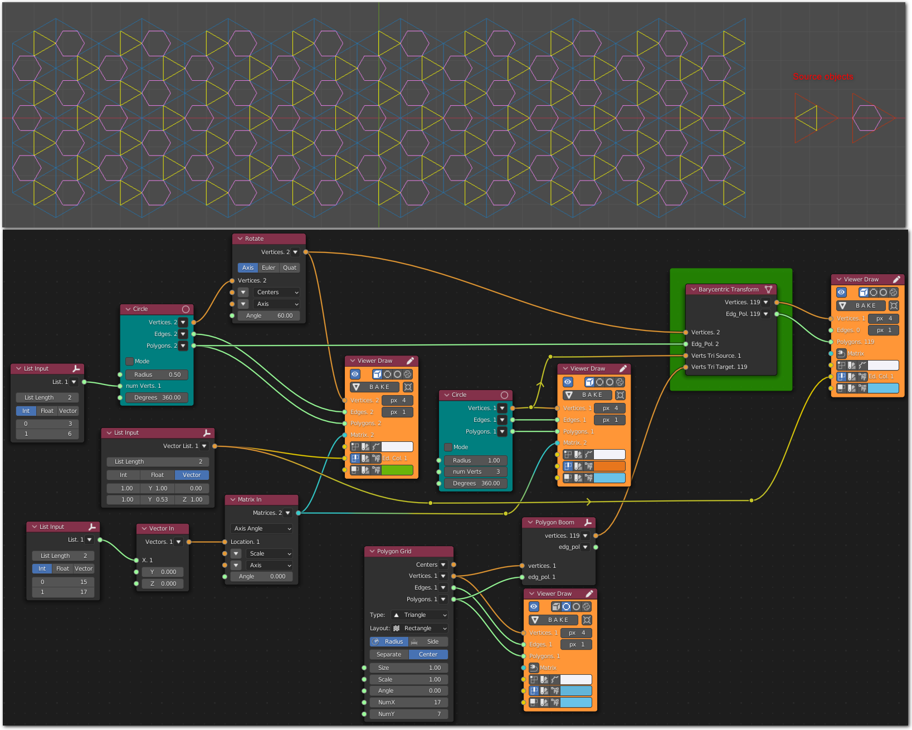Toggle eye visibility in Viewer Draw below Polygon Boom

pyautogui.click(x=534, y=606)
